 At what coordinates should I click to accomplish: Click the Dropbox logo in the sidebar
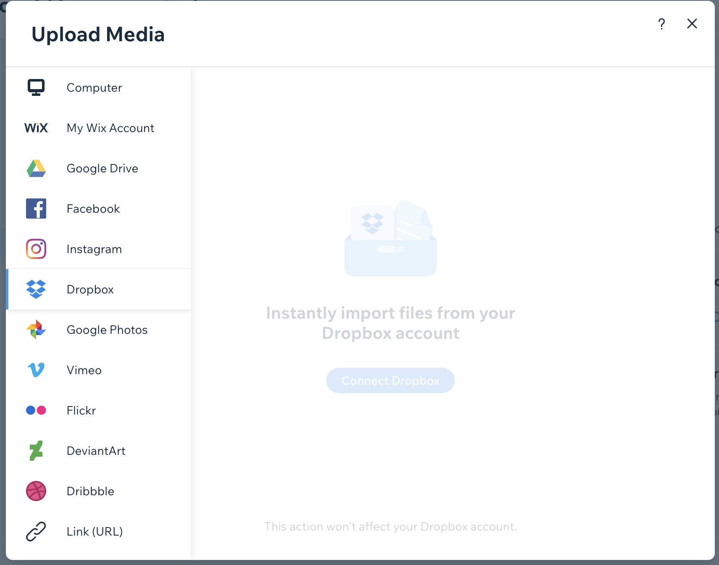(x=36, y=289)
